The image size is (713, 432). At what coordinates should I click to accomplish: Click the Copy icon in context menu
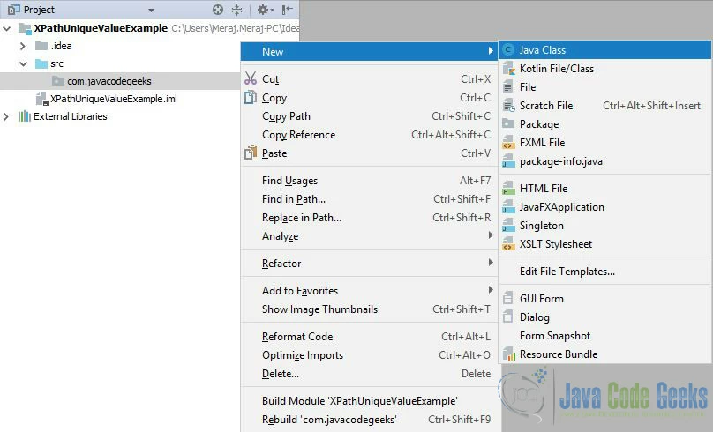(x=251, y=97)
